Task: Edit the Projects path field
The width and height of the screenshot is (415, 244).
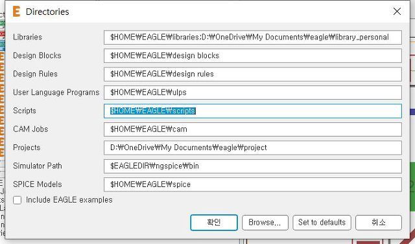Action: point(253,148)
